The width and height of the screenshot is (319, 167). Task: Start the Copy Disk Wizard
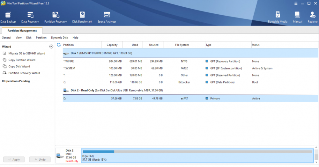(x=19, y=67)
